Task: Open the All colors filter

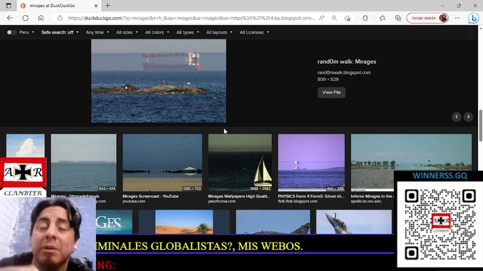Action: (157, 32)
